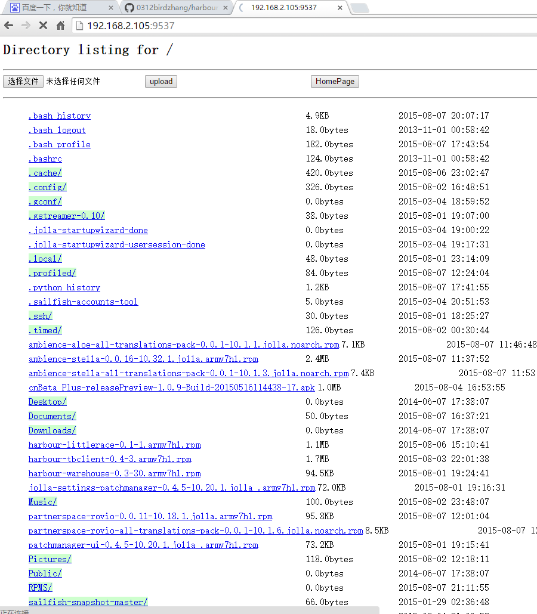Download harbour-warehouse rpm file
Viewport: 537px width, 614px height.
115,473
